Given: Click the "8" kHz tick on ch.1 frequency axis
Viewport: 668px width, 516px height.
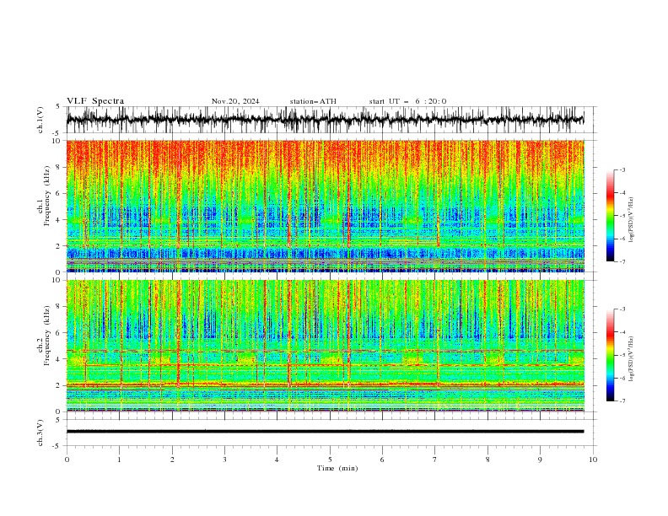Looking at the screenshot, I should 58,167.
